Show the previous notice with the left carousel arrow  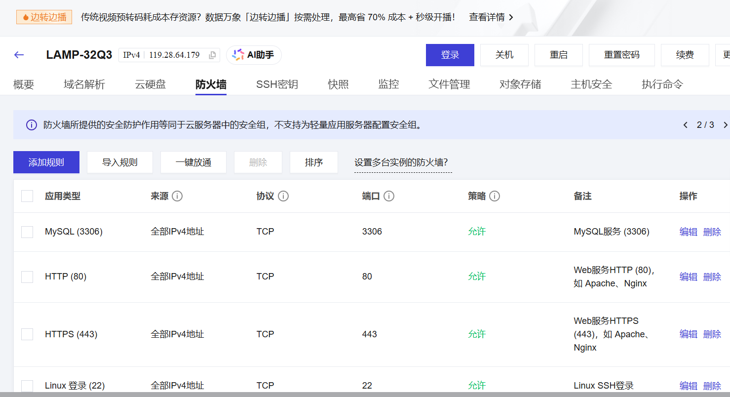point(686,125)
